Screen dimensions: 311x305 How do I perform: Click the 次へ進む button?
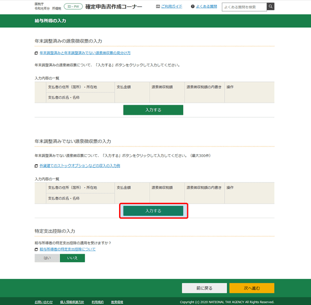252,288
